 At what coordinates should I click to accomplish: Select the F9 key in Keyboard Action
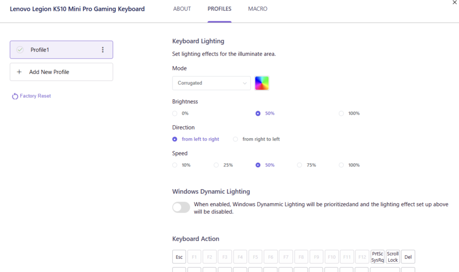click(316, 257)
